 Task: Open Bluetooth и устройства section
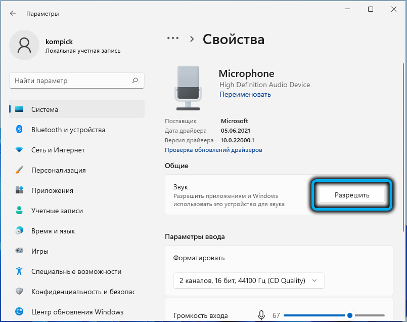68,130
